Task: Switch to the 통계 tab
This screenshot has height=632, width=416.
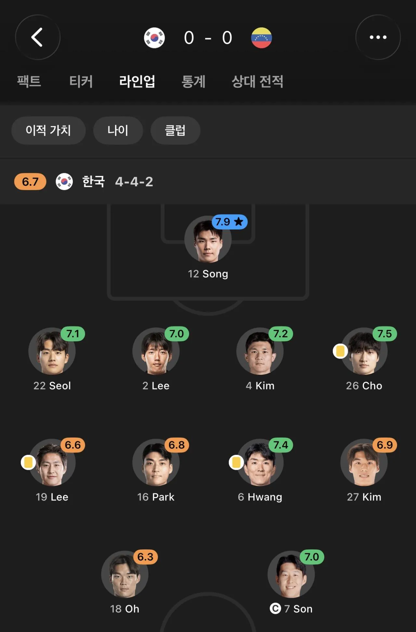Action: tap(193, 81)
